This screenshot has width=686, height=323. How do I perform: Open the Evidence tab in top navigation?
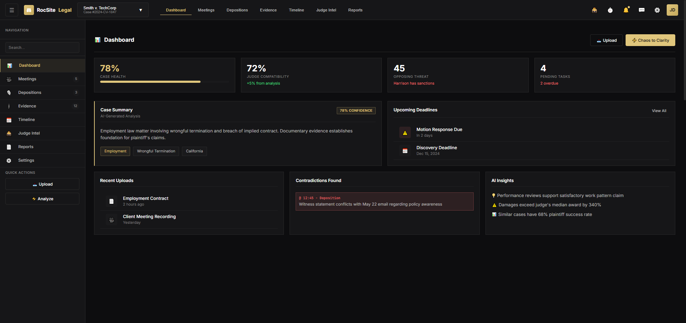tap(268, 10)
